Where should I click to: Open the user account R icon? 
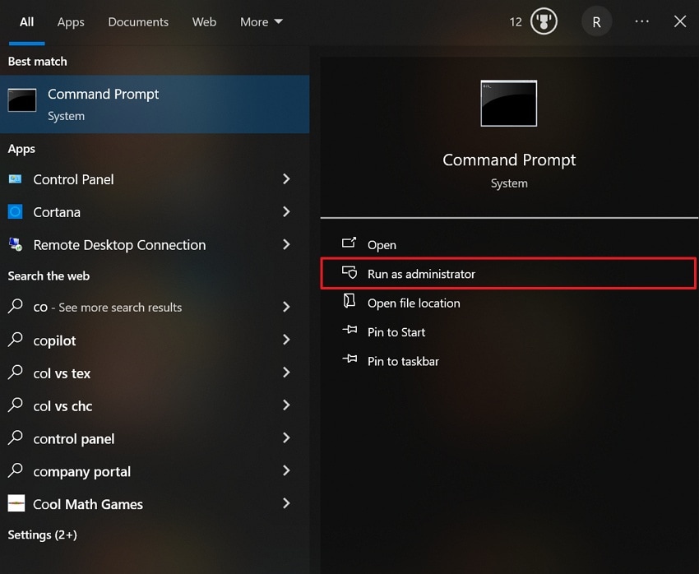click(x=596, y=21)
